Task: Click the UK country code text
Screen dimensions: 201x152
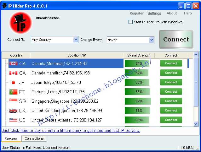Action: tap(22, 111)
